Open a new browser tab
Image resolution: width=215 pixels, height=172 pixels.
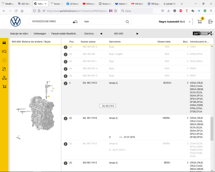coord(182,4)
